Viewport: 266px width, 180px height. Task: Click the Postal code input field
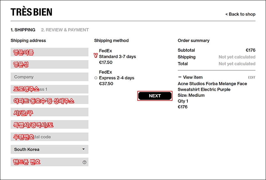[49, 137]
